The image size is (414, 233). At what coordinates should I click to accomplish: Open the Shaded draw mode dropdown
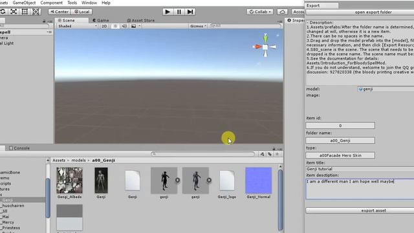click(78, 26)
